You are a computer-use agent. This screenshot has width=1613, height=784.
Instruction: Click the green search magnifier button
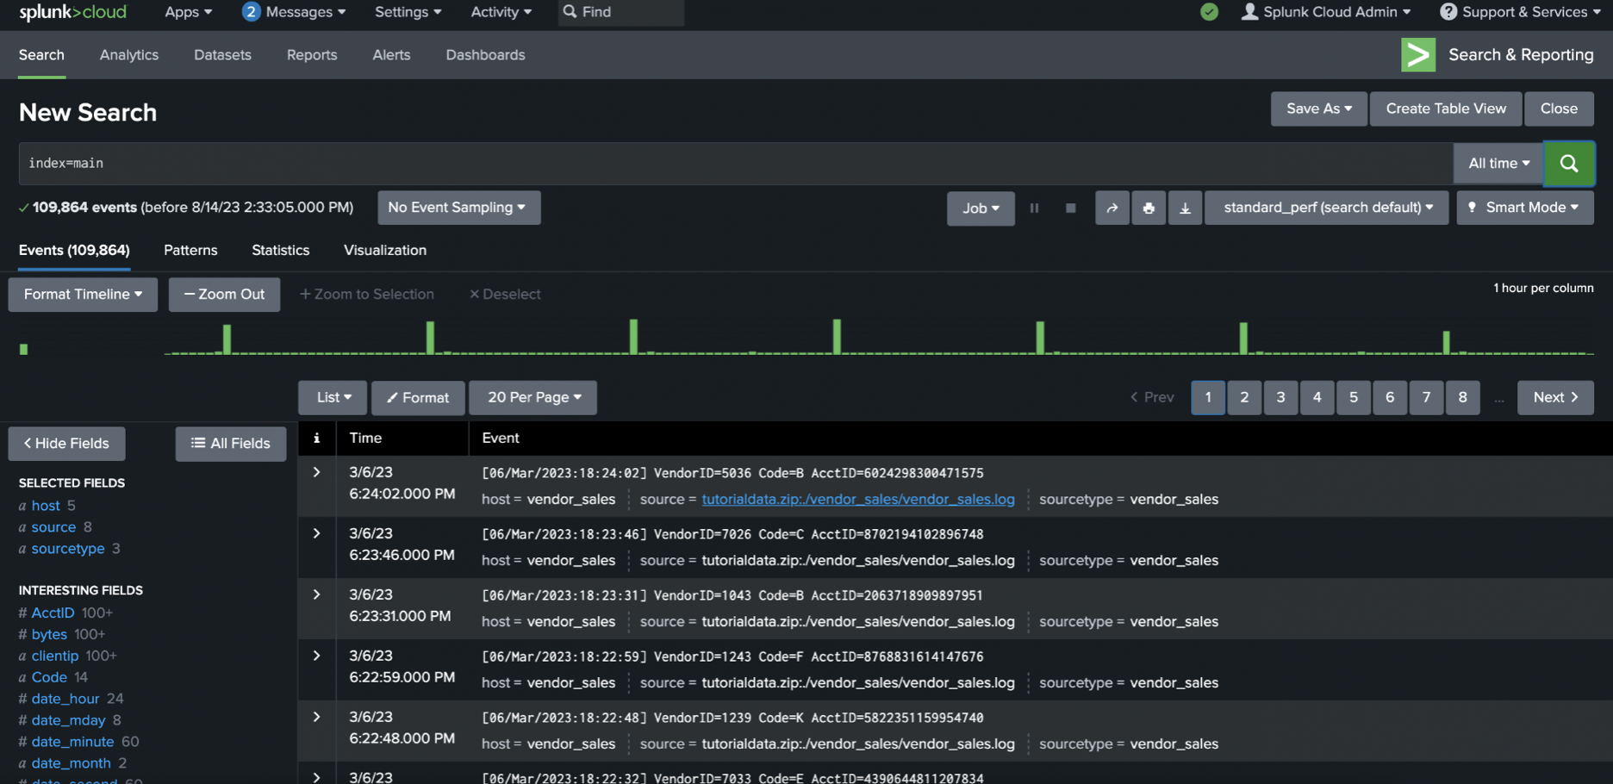point(1568,164)
